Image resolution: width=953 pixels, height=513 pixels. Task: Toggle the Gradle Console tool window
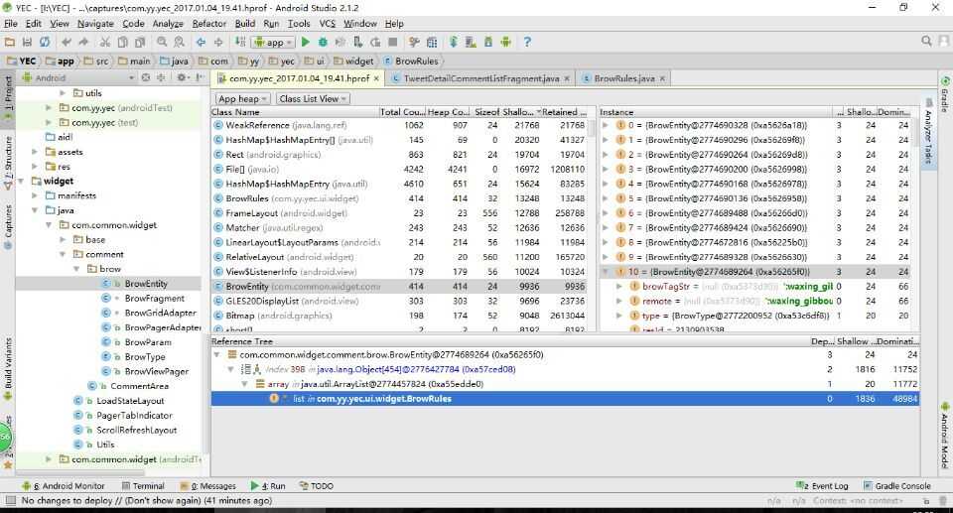pos(897,485)
